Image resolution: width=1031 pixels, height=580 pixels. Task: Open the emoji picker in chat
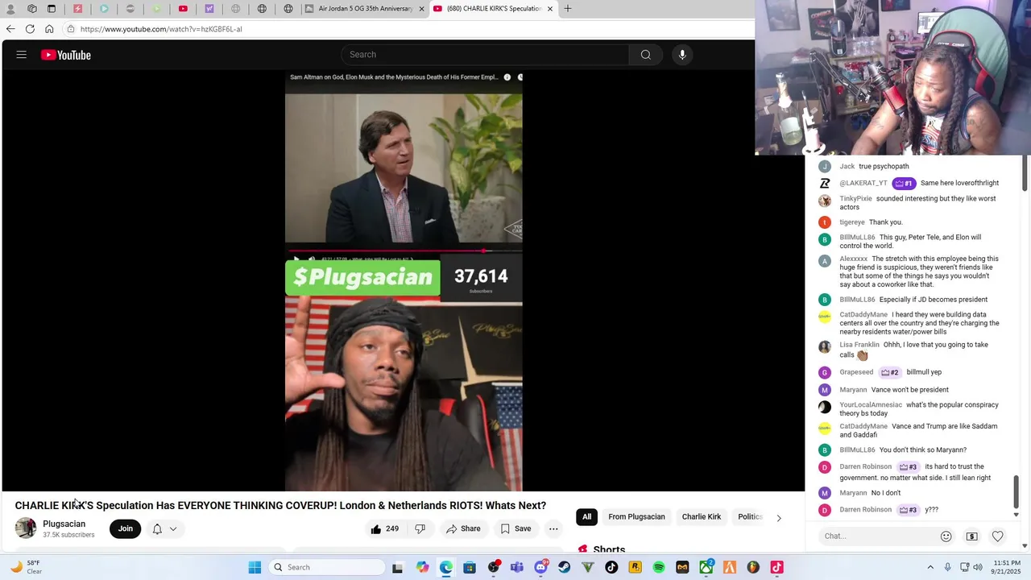(x=946, y=536)
